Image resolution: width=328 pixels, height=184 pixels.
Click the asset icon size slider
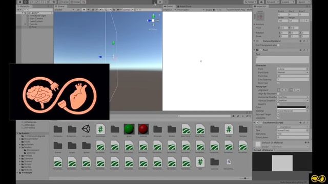point(244,178)
